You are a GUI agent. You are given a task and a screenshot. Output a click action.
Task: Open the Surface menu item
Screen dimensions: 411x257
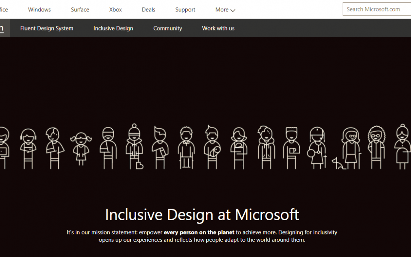(x=80, y=10)
